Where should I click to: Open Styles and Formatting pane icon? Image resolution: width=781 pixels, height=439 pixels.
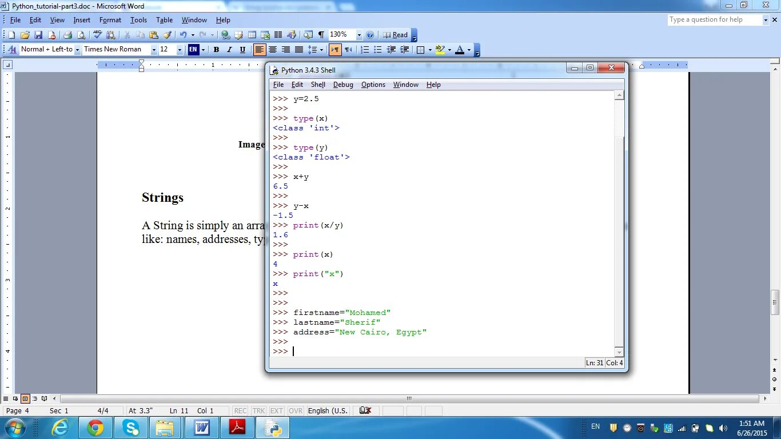(13, 50)
